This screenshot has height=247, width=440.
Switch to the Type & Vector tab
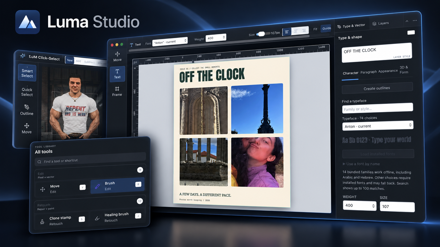[x=351, y=26]
